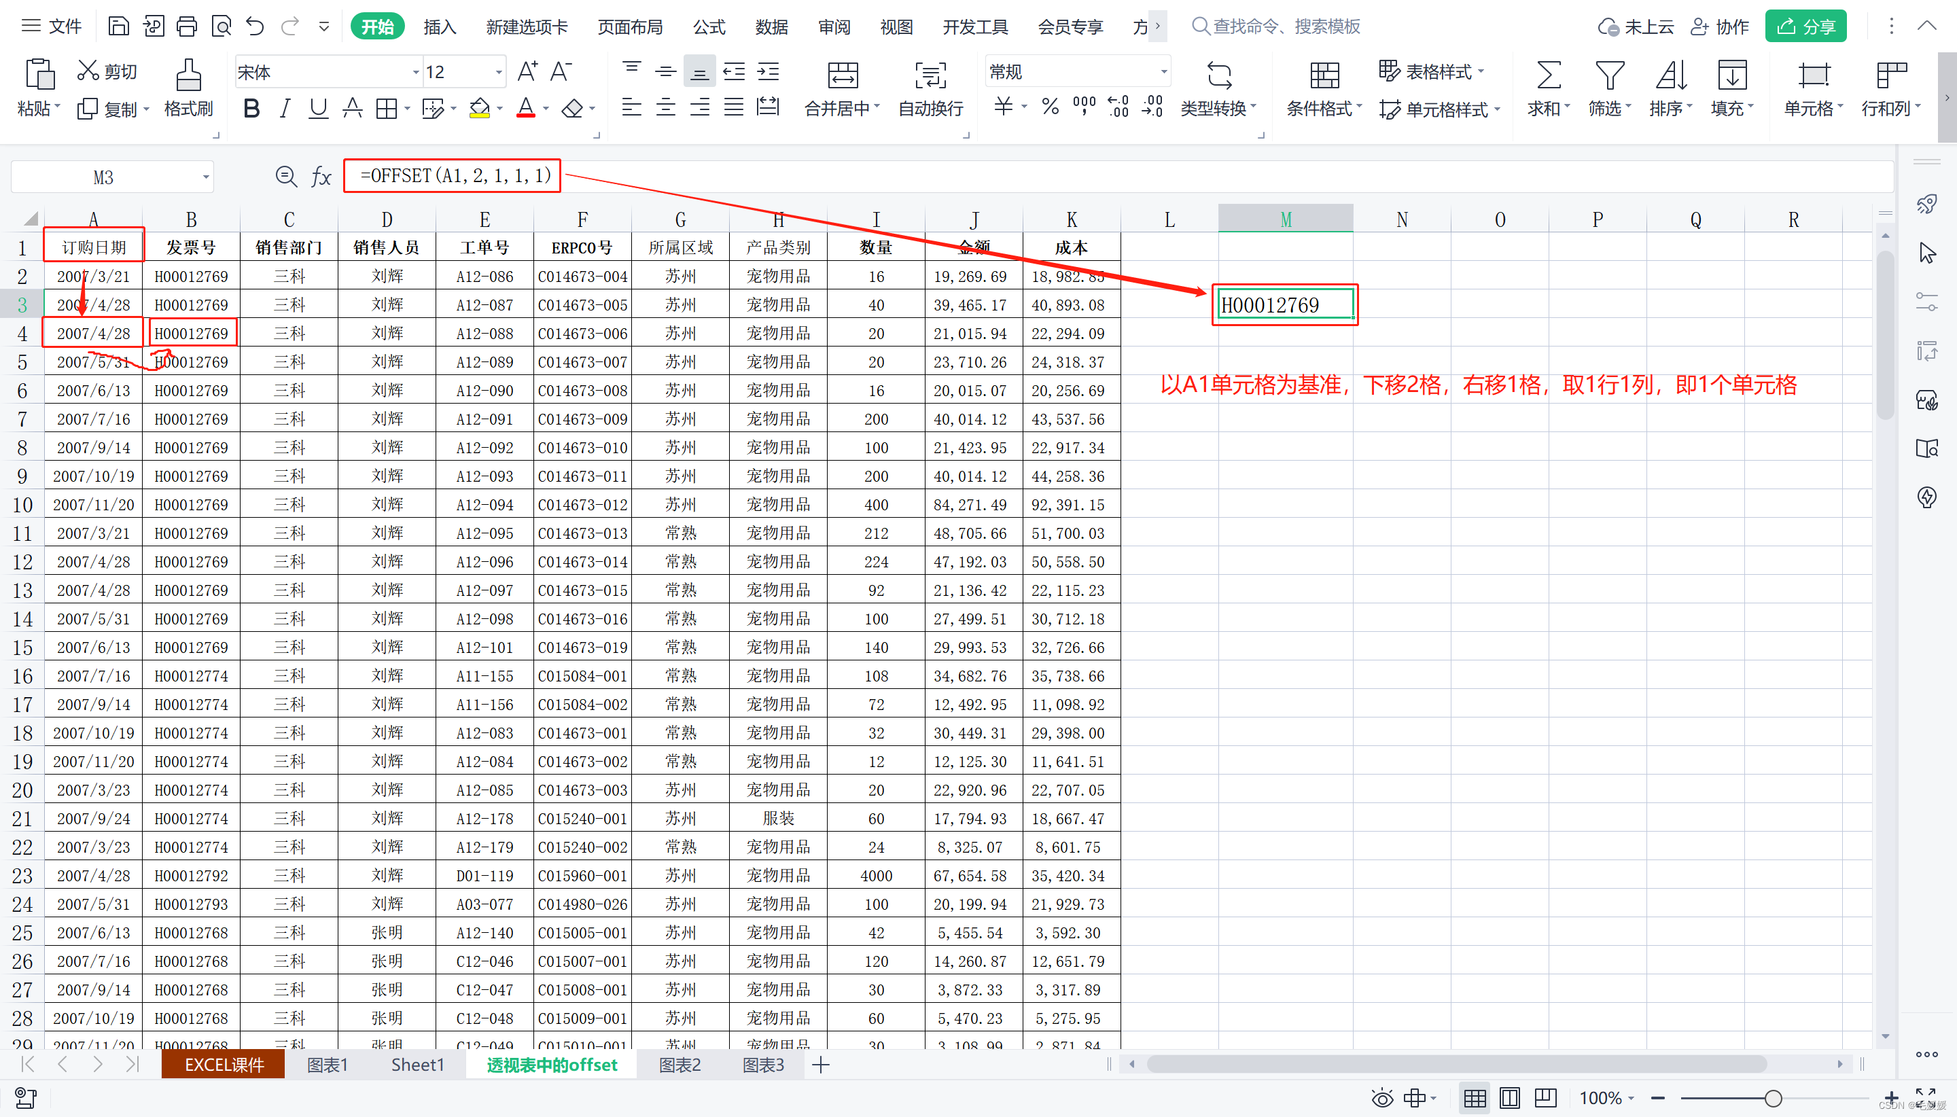The width and height of the screenshot is (1957, 1117).
Task: Click the Sort A-Z icon
Action: point(1670,75)
